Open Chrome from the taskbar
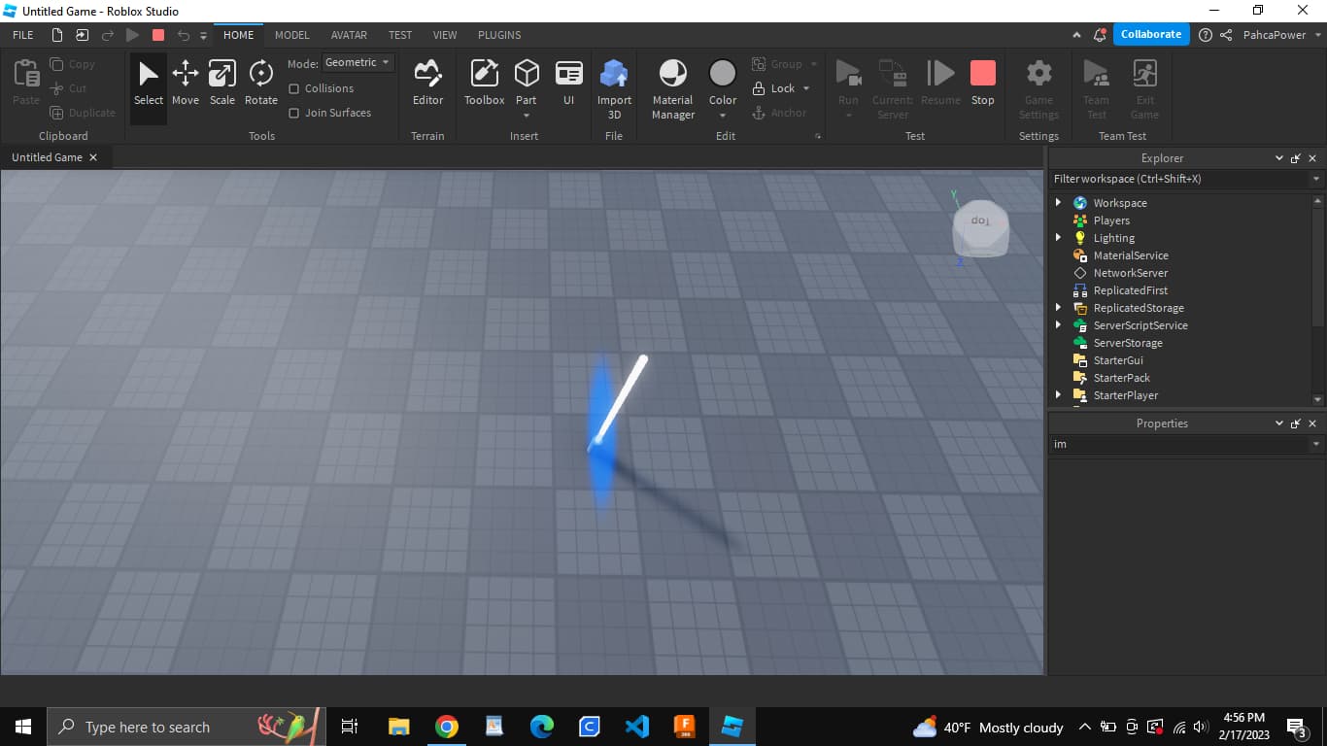The image size is (1327, 746). (x=447, y=727)
